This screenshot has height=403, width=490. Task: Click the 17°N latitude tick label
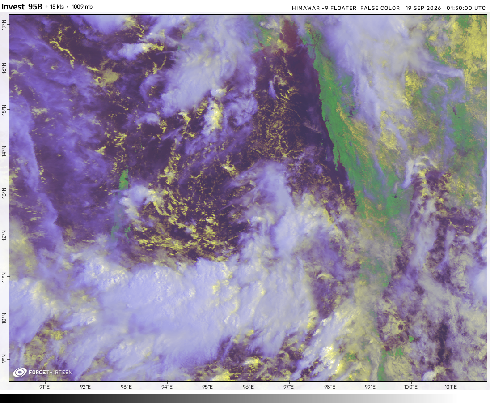[x=4, y=25]
